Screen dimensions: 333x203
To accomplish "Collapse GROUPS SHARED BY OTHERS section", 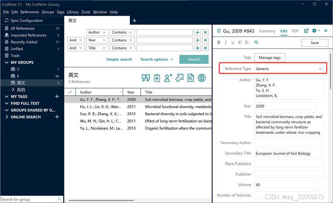I will (x=6, y=110).
